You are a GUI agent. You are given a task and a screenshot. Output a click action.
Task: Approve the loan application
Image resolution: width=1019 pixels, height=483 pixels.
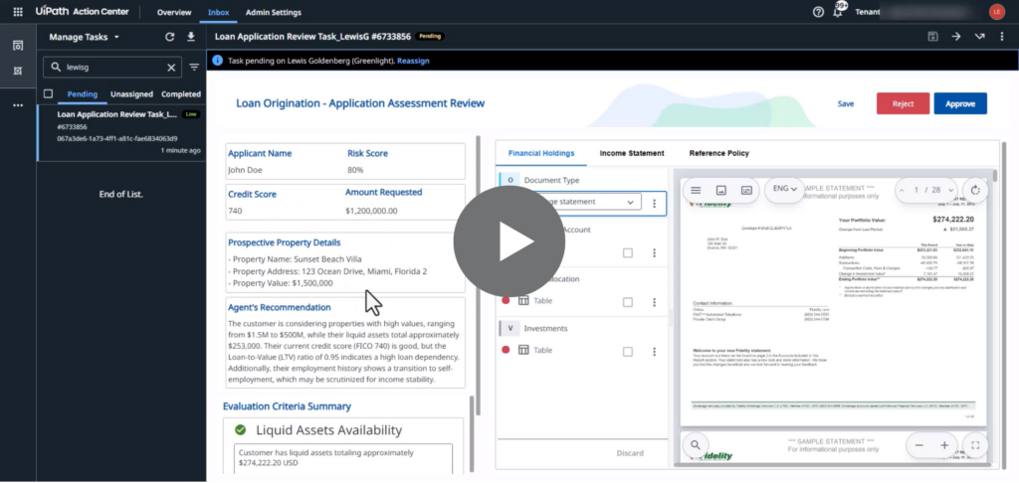point(959,103)
